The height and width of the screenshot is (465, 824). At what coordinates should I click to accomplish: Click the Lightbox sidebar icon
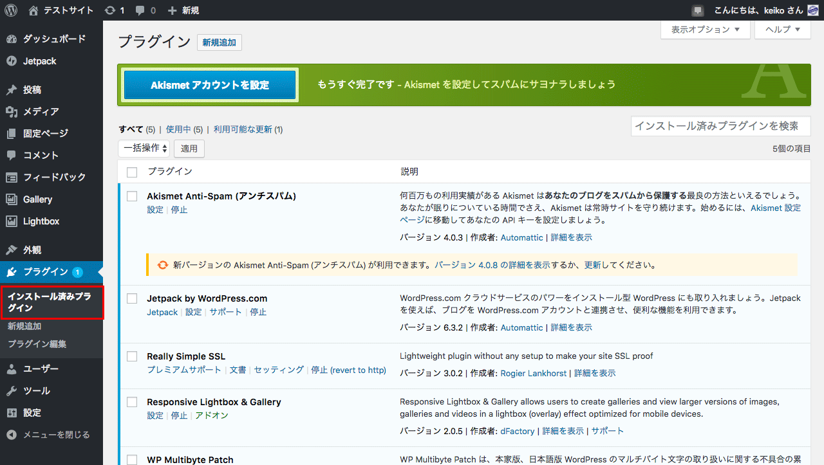coord(12,221)
